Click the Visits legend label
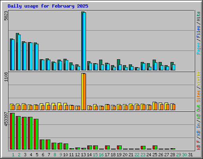 point(199,78)
